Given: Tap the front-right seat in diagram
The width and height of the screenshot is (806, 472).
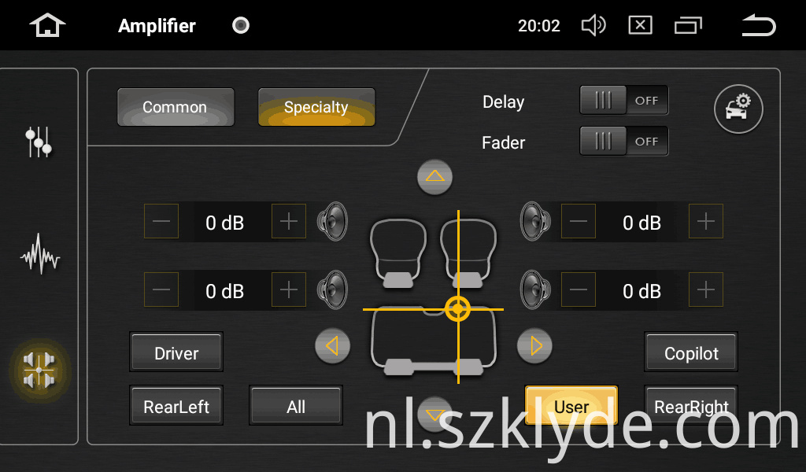Looking at the screenshot, I should 468,253.
